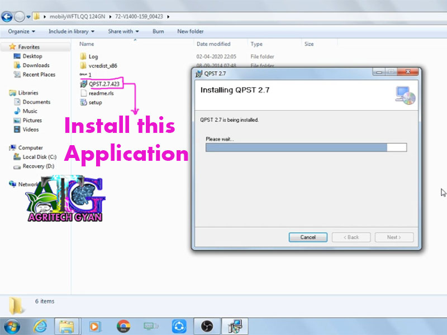Select the Log folder icon

coord(83,56)
